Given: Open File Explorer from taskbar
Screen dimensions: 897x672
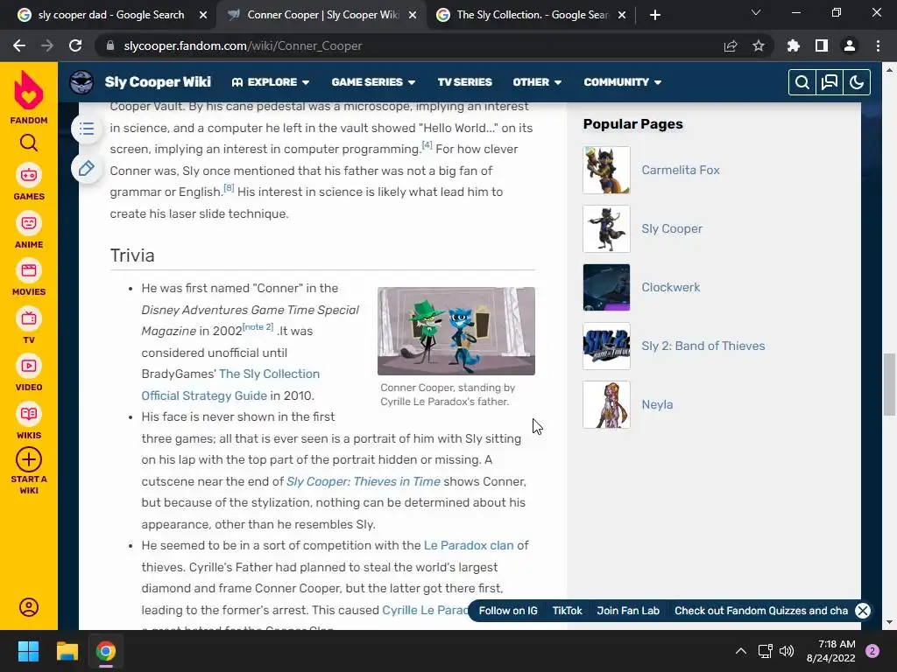Looking at the screenshot, I should tap(67, 651).
